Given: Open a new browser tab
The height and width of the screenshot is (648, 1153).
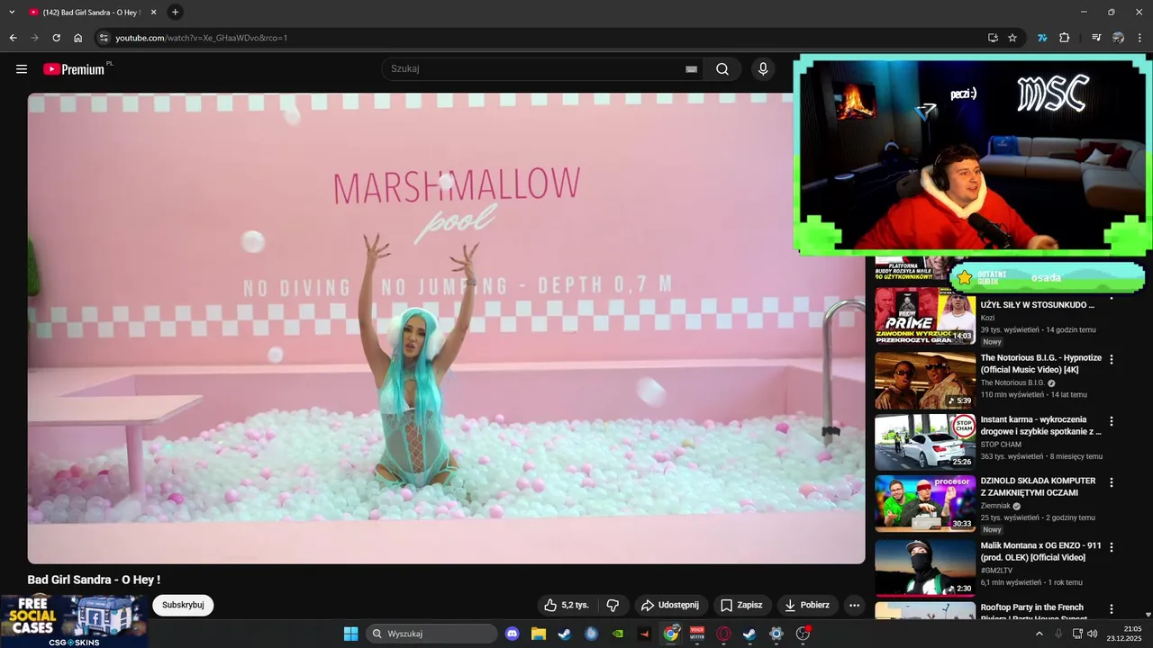Looking at the screenshot, I should coord(175,12).
